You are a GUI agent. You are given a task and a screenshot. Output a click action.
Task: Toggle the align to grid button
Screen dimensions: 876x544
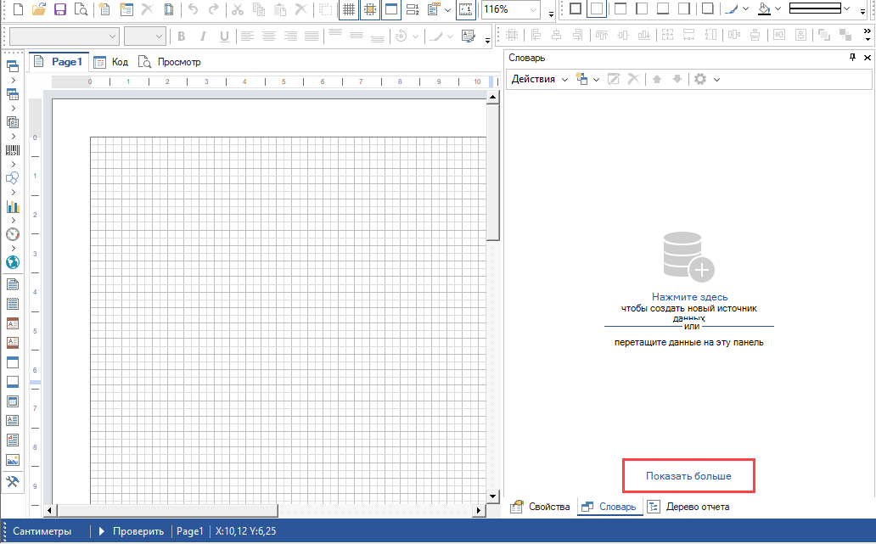click(370, 9)
